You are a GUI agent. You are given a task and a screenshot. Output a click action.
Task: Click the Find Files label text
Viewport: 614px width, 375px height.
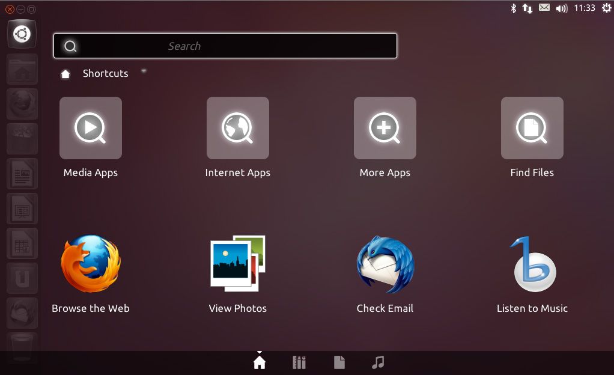tap(532, 172)
